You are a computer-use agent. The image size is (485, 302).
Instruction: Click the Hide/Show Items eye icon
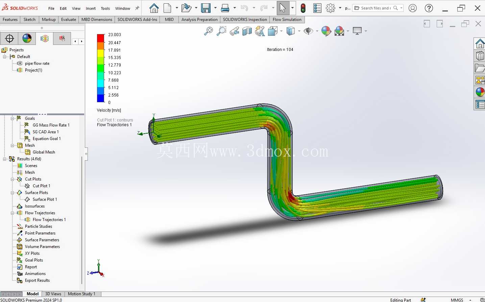pyautogui.click(x=308, y=31)
